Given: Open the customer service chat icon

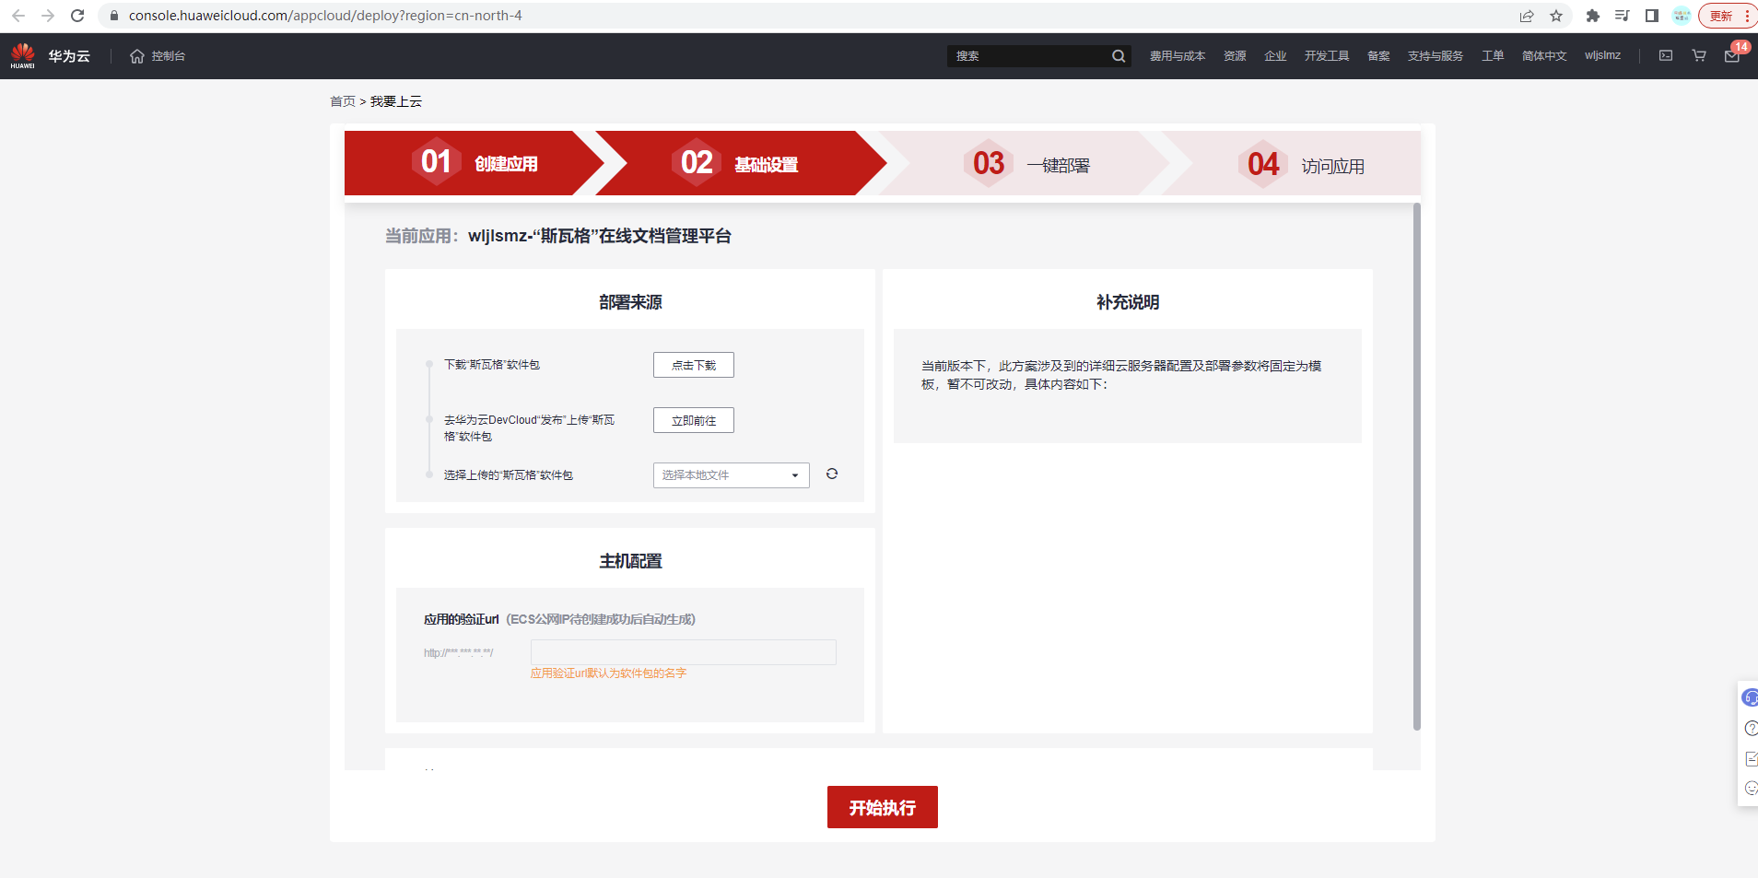Looking at the screenshot, I should pos(1750,697).
